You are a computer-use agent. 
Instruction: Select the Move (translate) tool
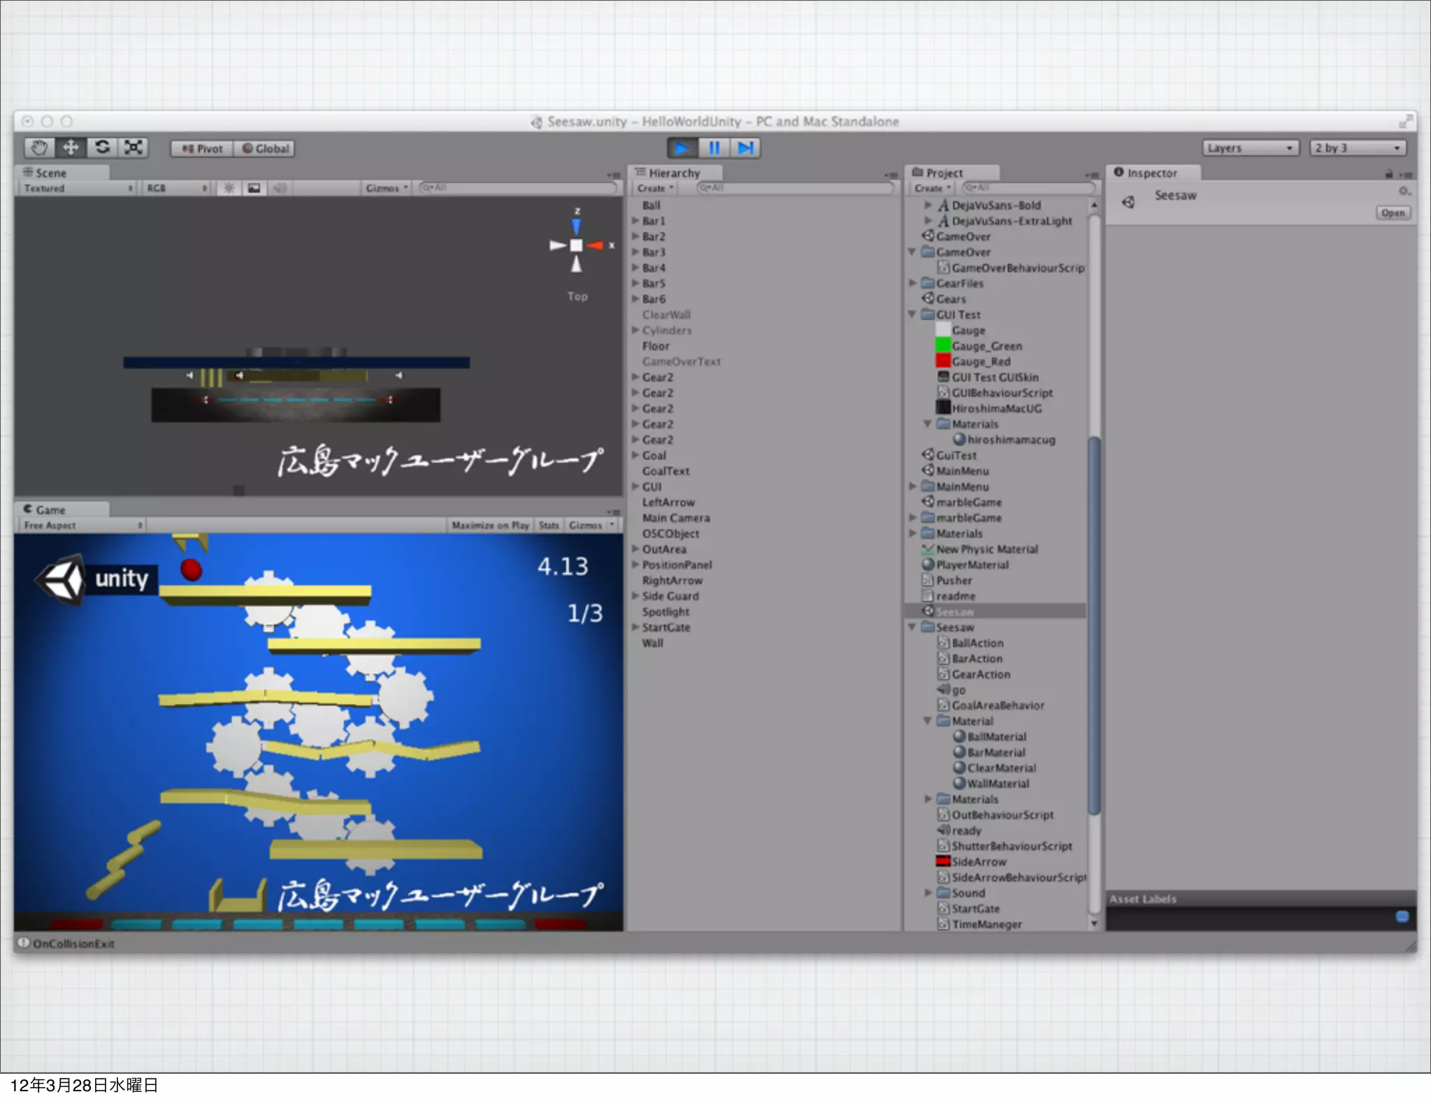pyautogui.click(x=71, y=148)
